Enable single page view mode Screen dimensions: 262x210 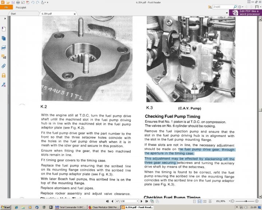193,201
